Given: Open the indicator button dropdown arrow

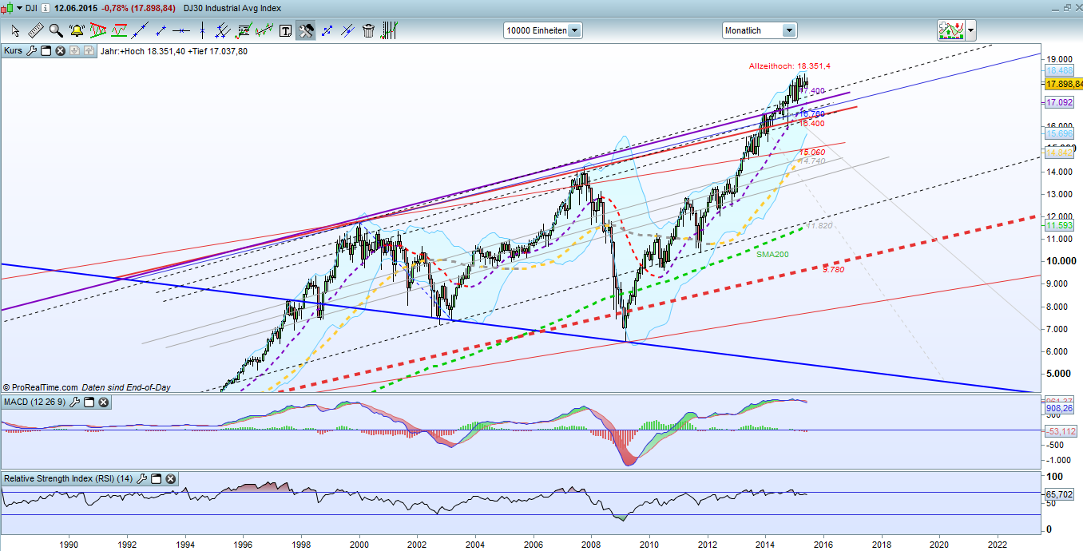Looking at the screenshot, I should tap(970, 31).
